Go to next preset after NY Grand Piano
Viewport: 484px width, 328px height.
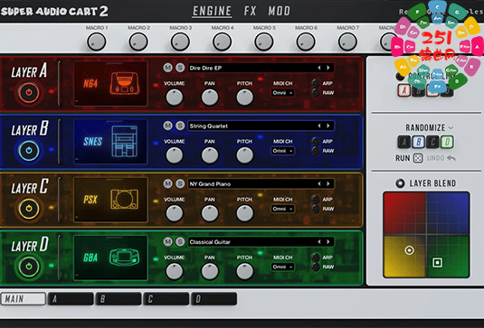tap(328, 183)
